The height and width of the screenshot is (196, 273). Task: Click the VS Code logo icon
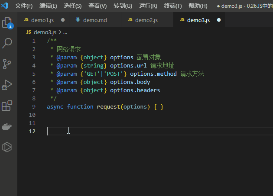(5, 6)
